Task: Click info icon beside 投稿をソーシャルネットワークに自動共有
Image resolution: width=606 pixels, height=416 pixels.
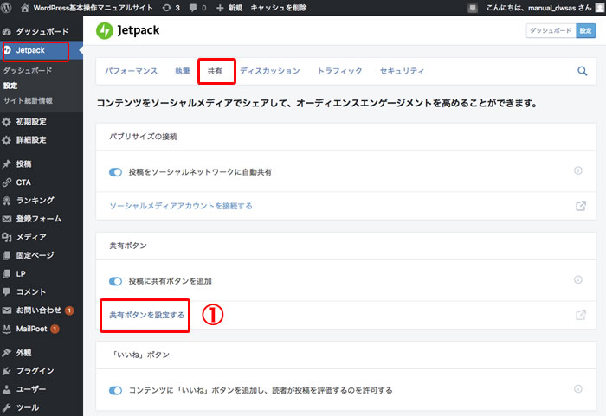Action: click(577, 171)
